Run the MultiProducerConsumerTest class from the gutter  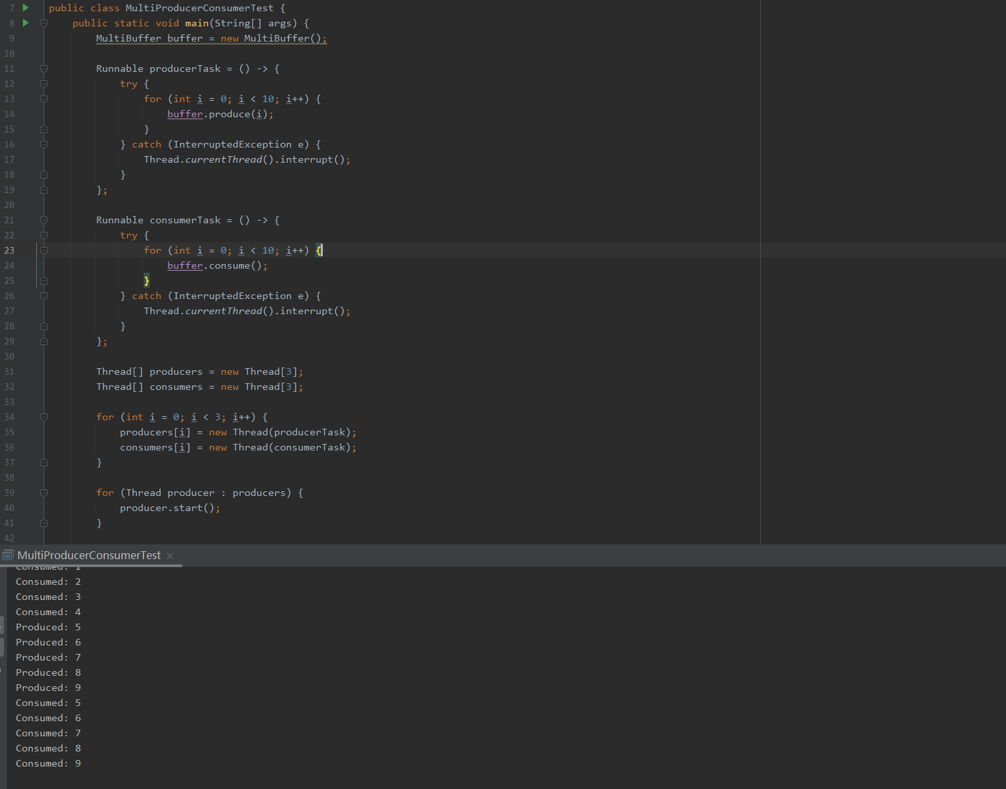pos(26,8)
